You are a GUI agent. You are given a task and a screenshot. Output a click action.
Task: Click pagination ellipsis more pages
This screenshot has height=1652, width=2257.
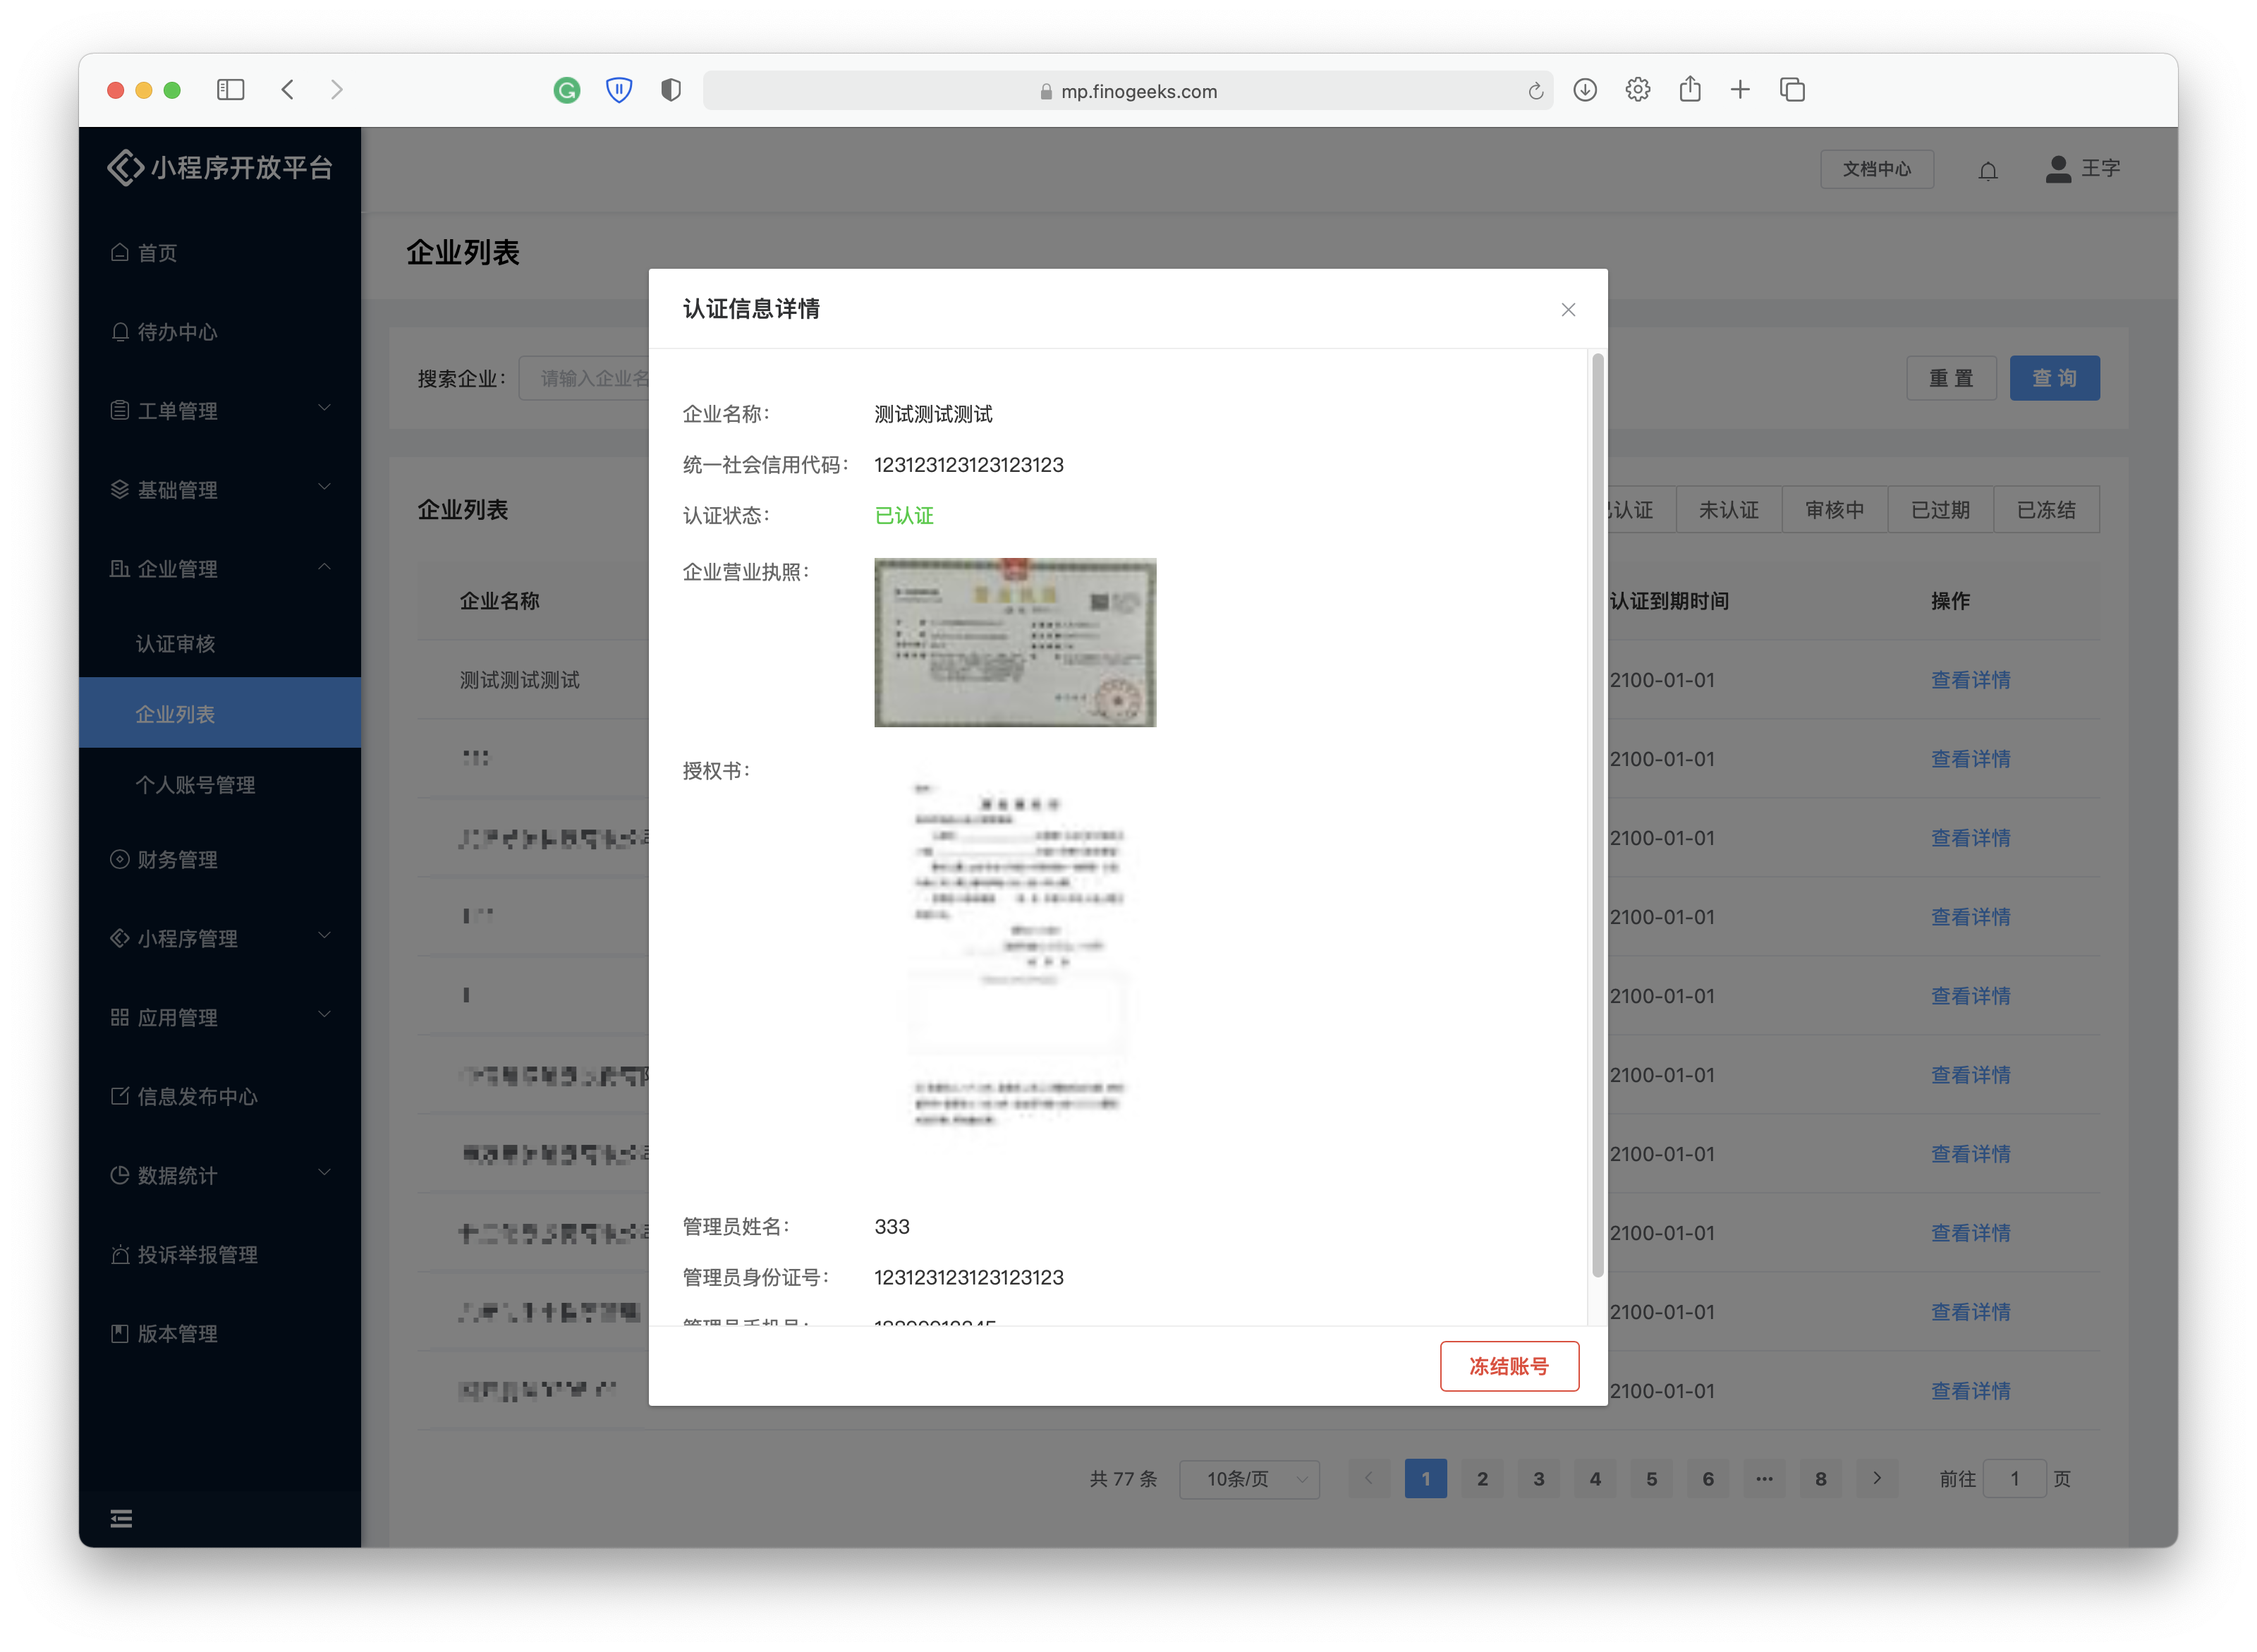(x=1764, y=1478)
